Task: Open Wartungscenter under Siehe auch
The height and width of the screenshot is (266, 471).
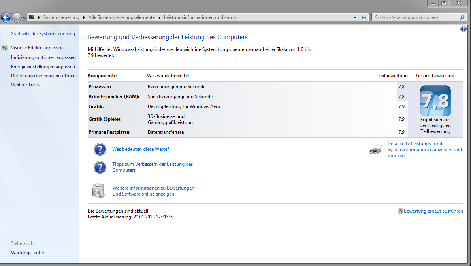Action: [x=28, y=253]
